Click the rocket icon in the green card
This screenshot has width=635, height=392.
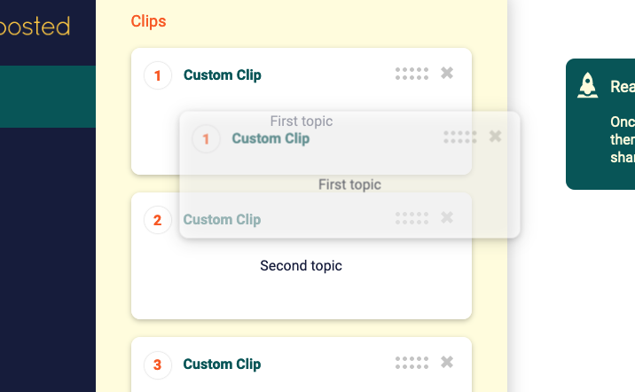[588, 85]
